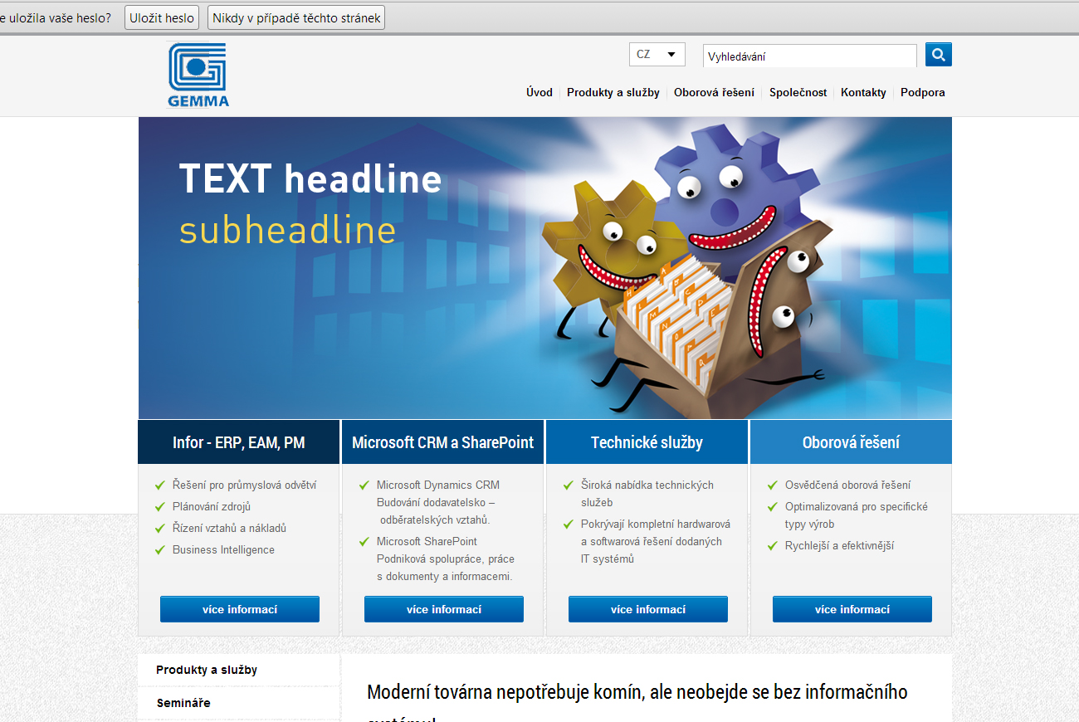Open Semináře in the left sidebar
1079x722 pixels.
pos(183,703)
